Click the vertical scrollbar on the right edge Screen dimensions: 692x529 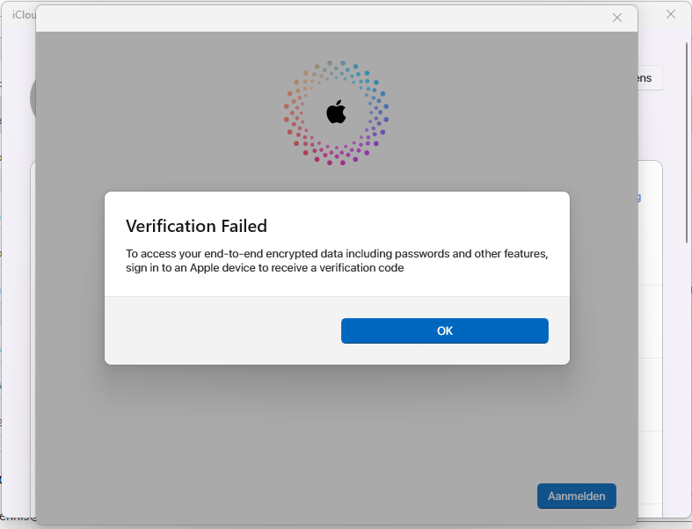687,141
